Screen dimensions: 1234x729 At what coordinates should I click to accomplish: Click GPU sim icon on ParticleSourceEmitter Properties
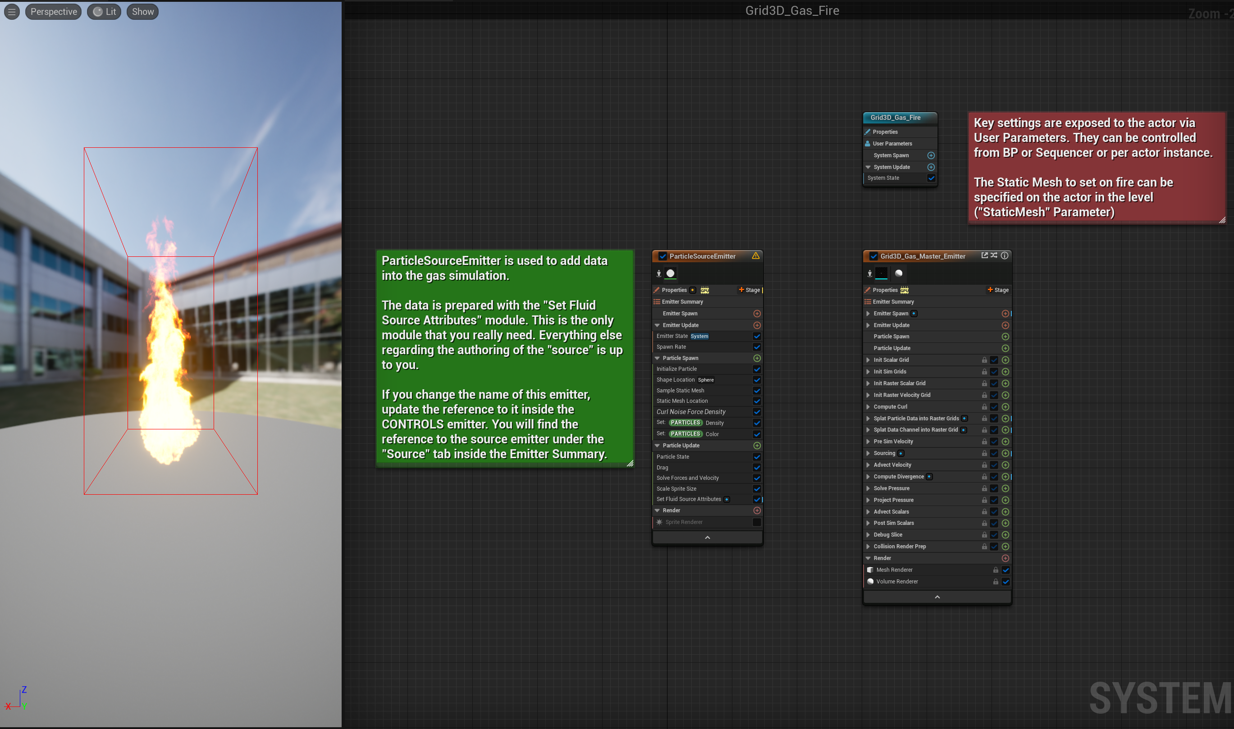[705, 290]
